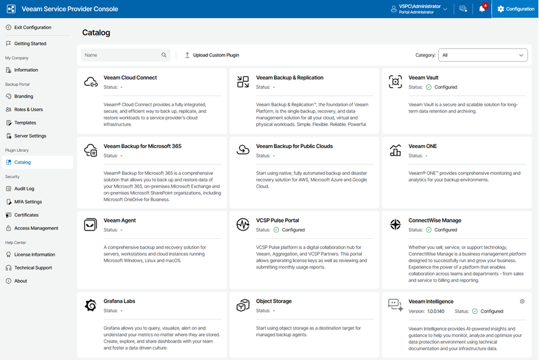The width and height of the screenshot is (539, 360).
Task: Click the ConnectWise Manage icon
Action: click(395, 224)
